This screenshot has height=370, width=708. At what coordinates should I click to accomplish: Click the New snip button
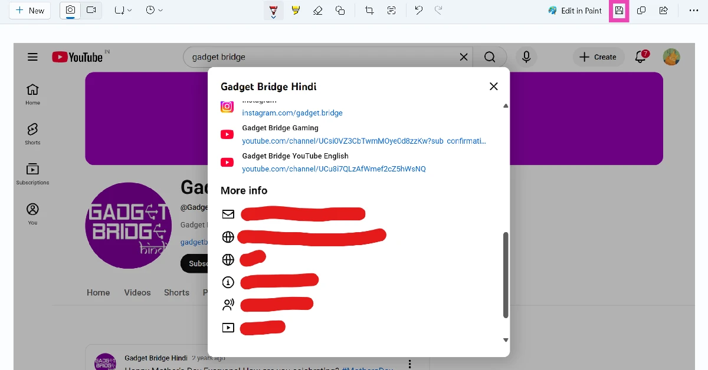29,10
